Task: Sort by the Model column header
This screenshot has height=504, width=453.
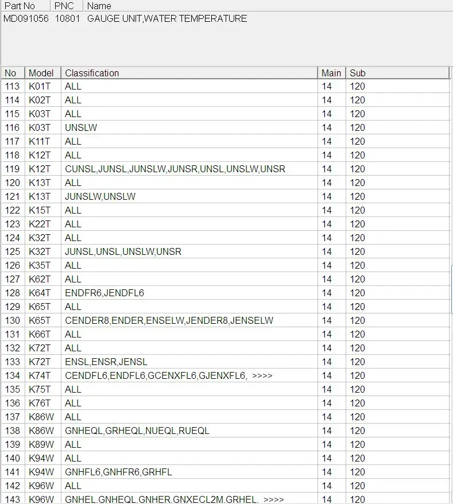Action: click(42, 73)
